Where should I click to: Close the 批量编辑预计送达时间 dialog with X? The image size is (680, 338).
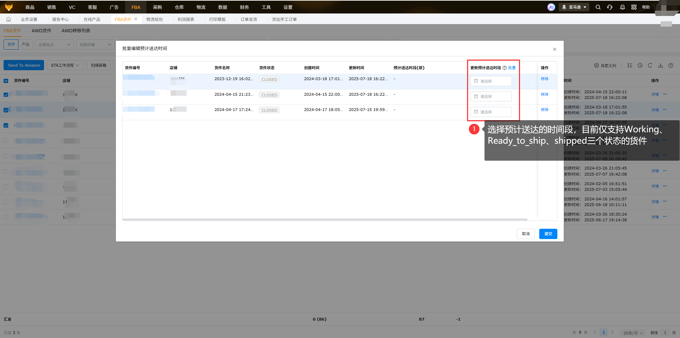[x=555, y=49]
